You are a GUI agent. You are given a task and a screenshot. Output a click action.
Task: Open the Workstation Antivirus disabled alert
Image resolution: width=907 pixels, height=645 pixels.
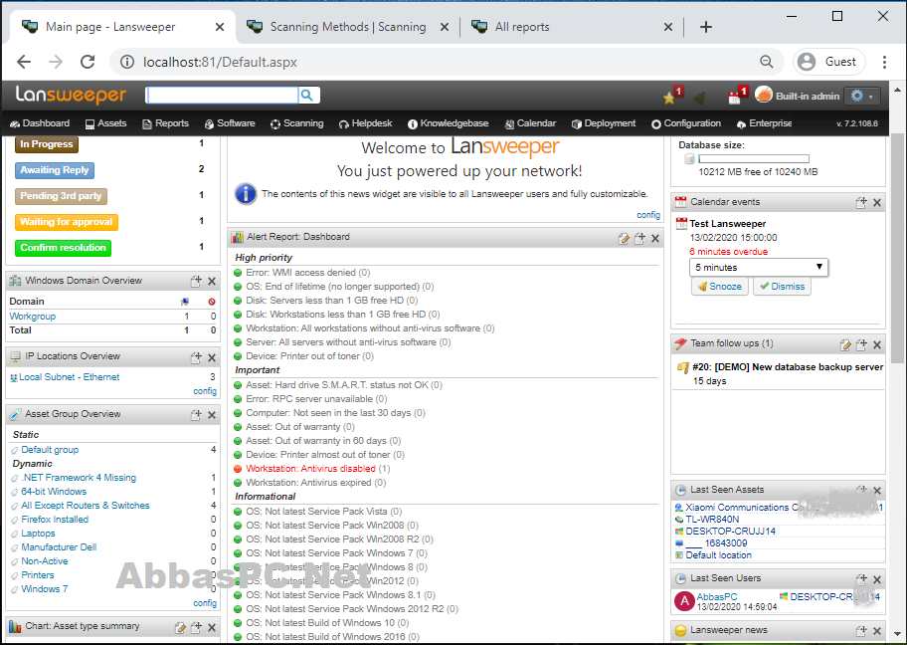(x=310, y=469)
